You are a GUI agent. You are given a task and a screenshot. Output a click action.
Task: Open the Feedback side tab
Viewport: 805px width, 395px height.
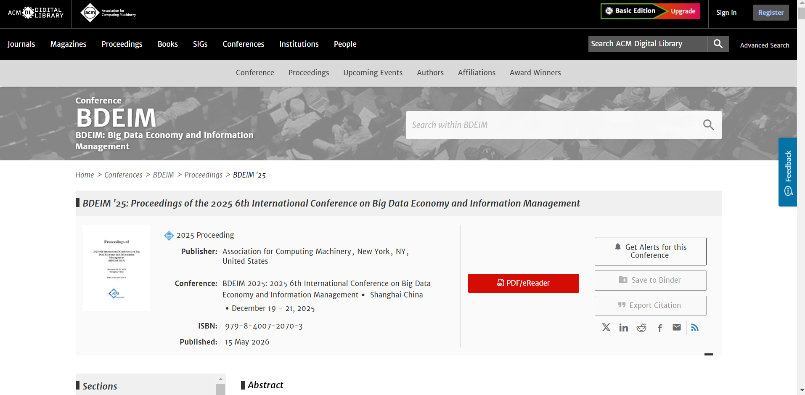[x=788, y=172]
